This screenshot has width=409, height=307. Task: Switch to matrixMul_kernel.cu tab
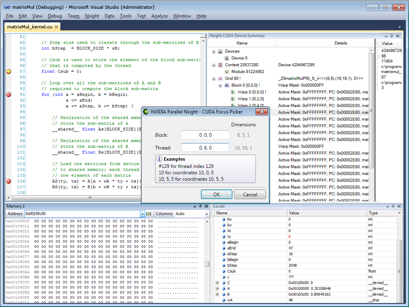[30, 27]
